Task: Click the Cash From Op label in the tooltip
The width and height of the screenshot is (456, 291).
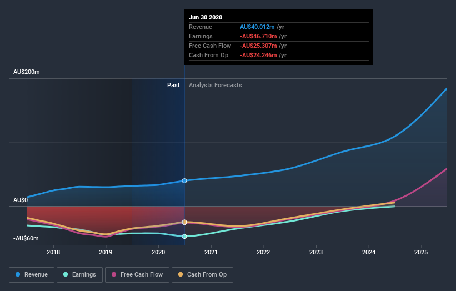Action: (x=208, y=55)
